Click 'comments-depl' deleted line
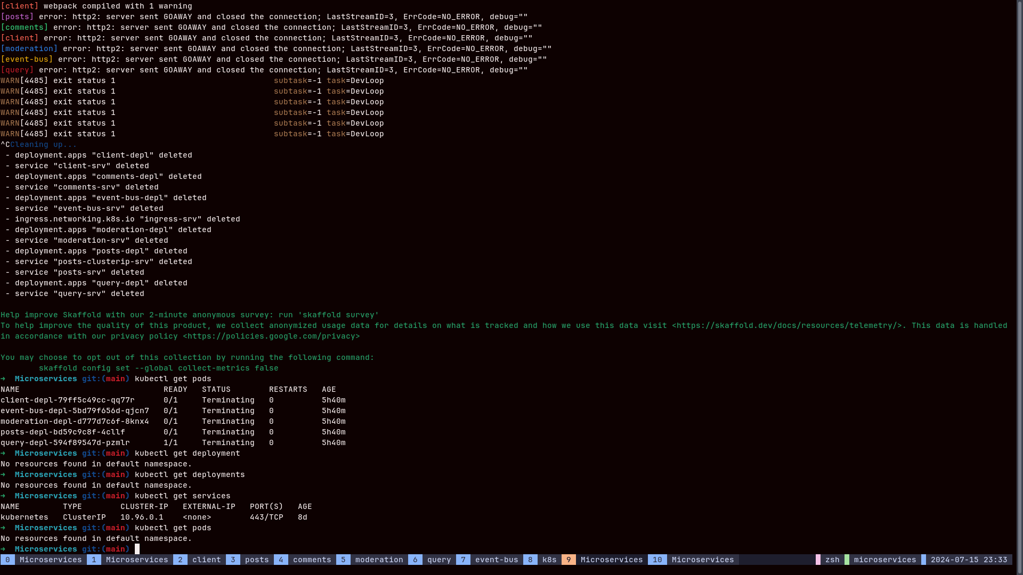The width and height of the screenshot is (1023, 575). 103,176
